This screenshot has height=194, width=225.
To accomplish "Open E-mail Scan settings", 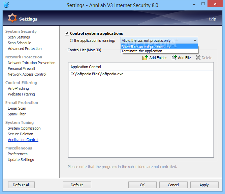I will [x=17, y=108].
